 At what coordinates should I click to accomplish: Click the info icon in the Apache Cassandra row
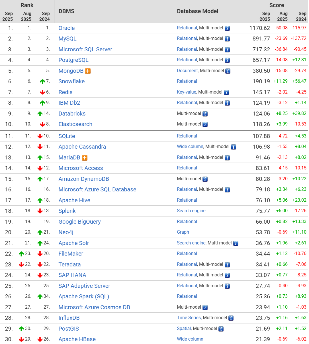click(234, 147)
